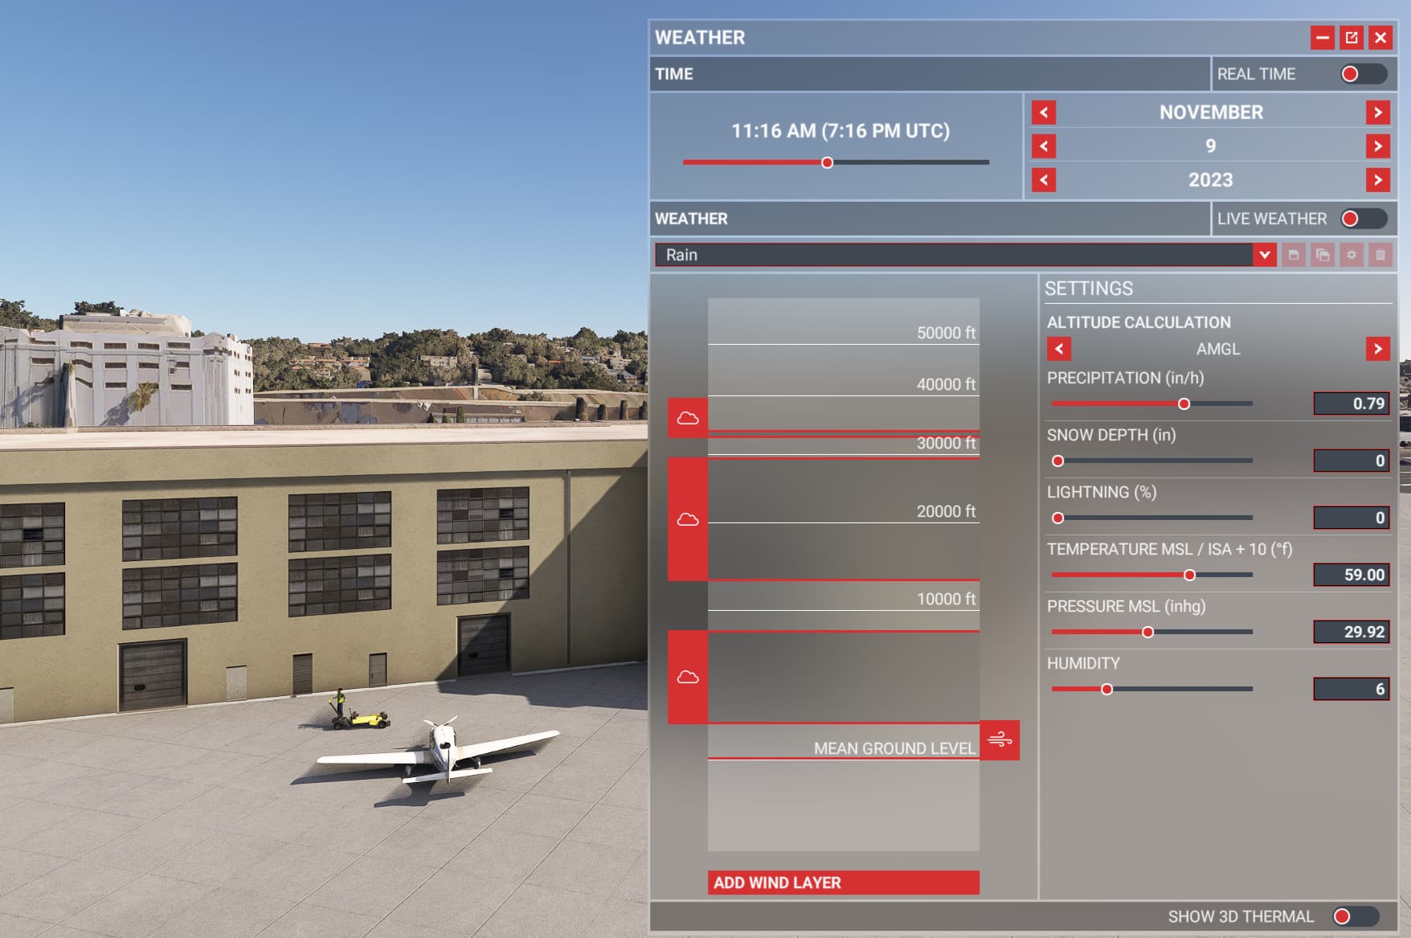Increase the day from 9
The image size is (1411, 938).
coord(1378,146)
